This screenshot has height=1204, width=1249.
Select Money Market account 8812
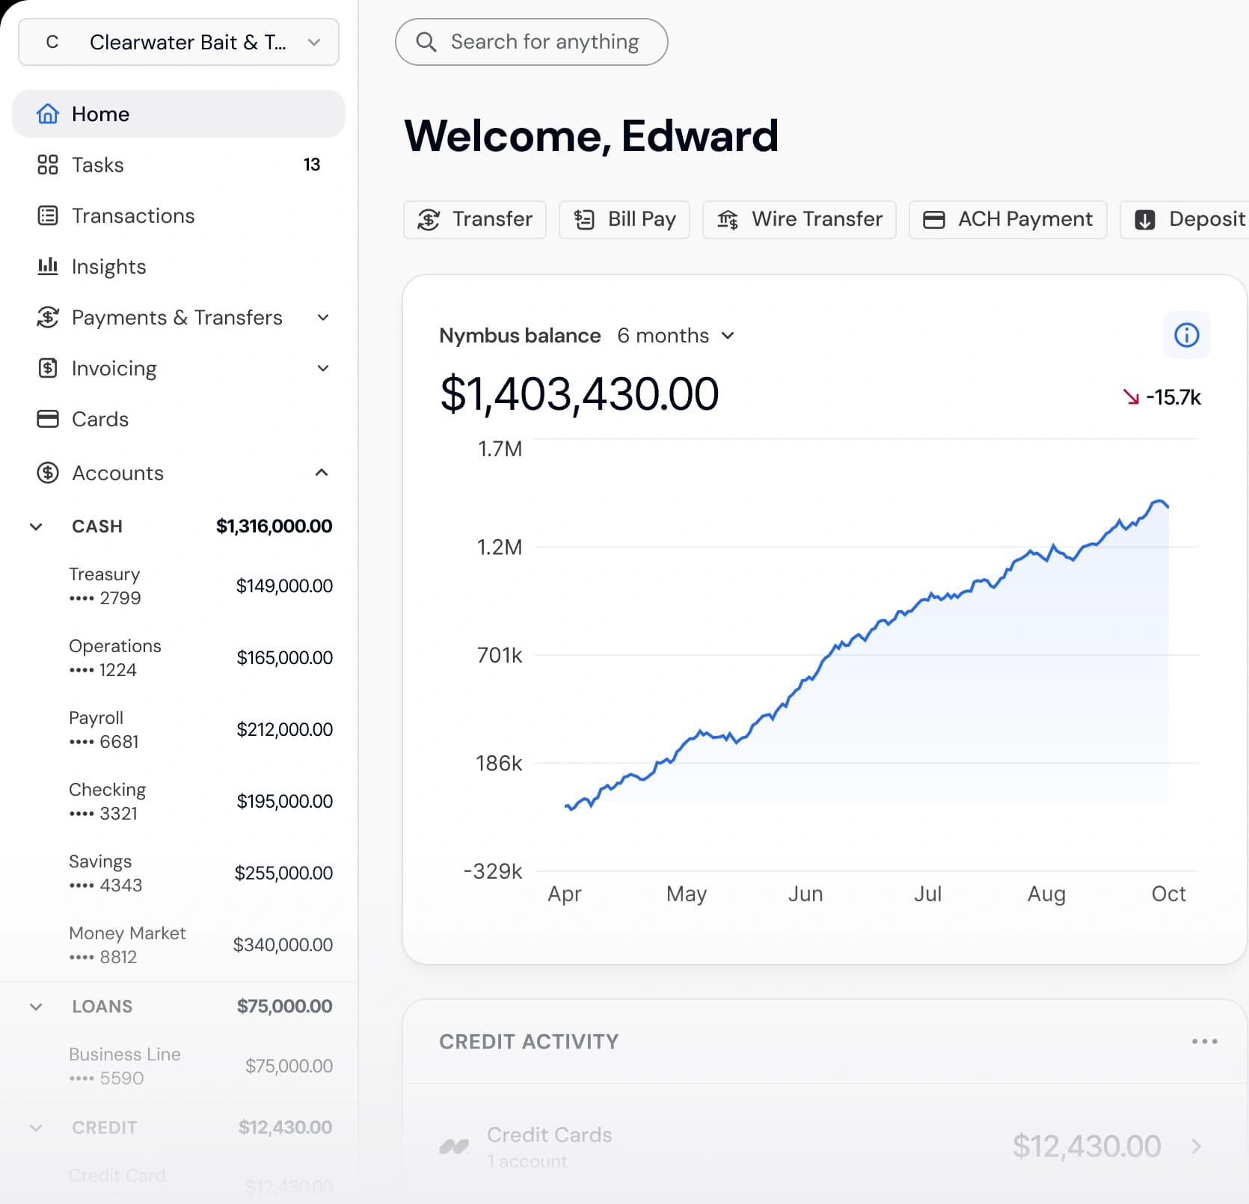tap(200, 945)
